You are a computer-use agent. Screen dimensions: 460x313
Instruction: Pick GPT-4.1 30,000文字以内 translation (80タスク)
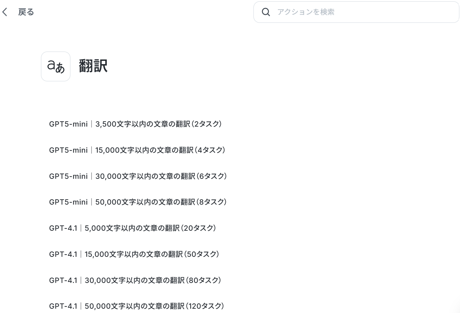tap(135, 280)
